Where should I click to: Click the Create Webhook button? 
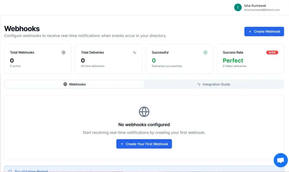pyautogui.click(x=264, y=32)
